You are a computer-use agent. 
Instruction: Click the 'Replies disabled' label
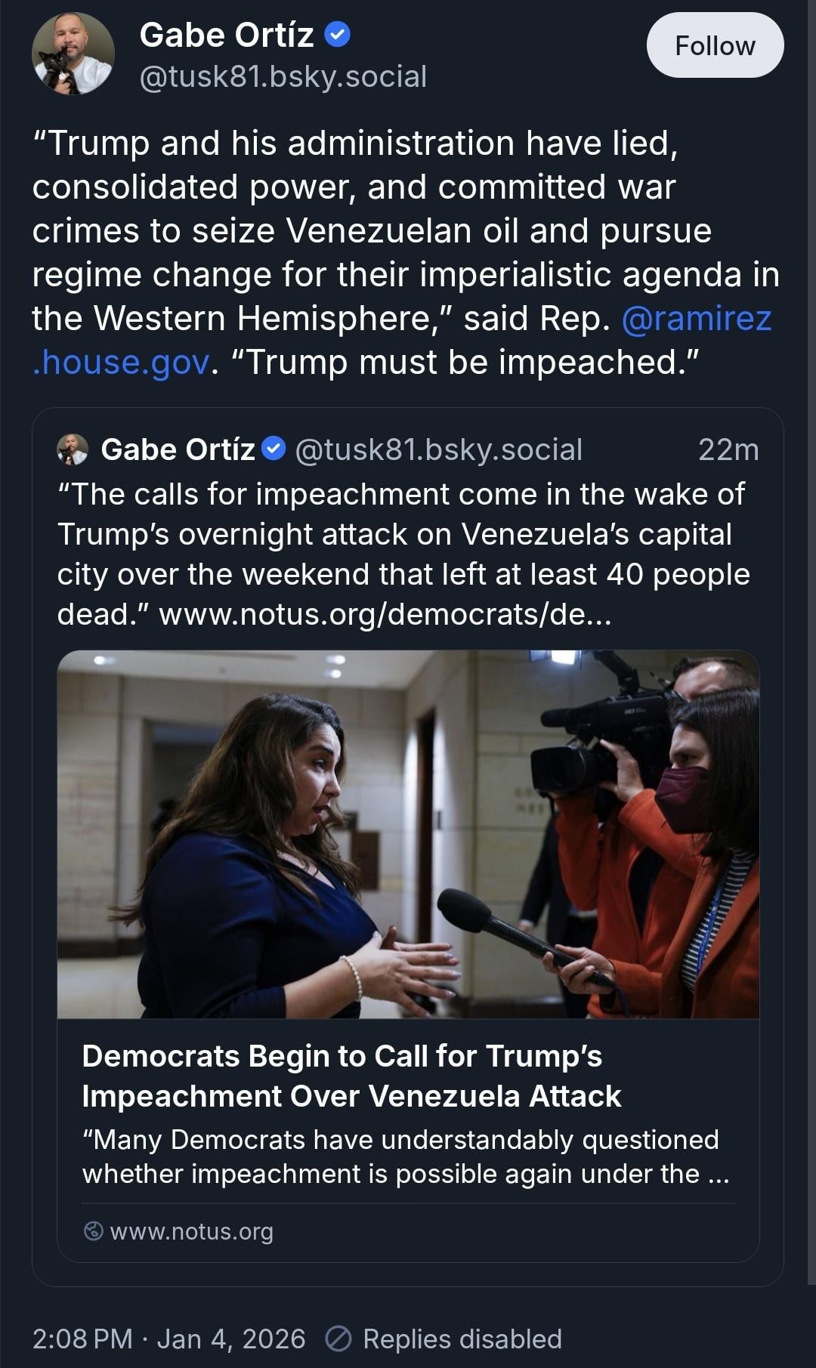click(462, 1339)
